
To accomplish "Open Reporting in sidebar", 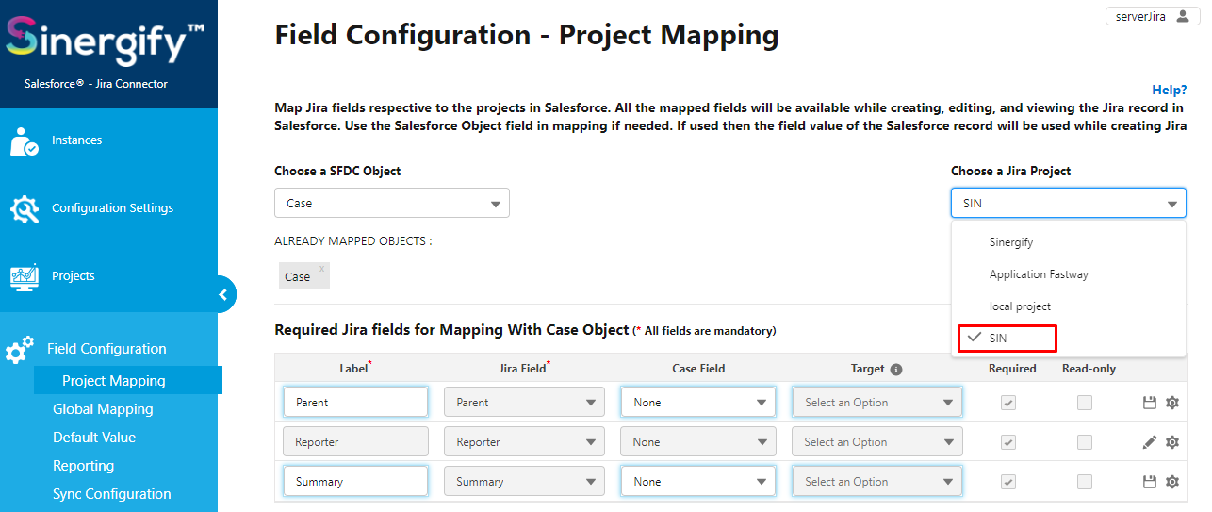I will tap(84, 466).
